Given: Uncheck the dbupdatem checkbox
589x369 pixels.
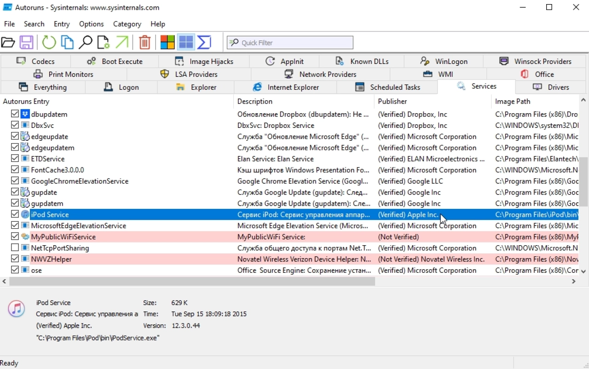Looking at the screenshot, I should 15,114.
